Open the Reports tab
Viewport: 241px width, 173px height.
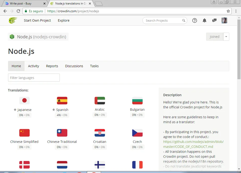click(52, 66)
